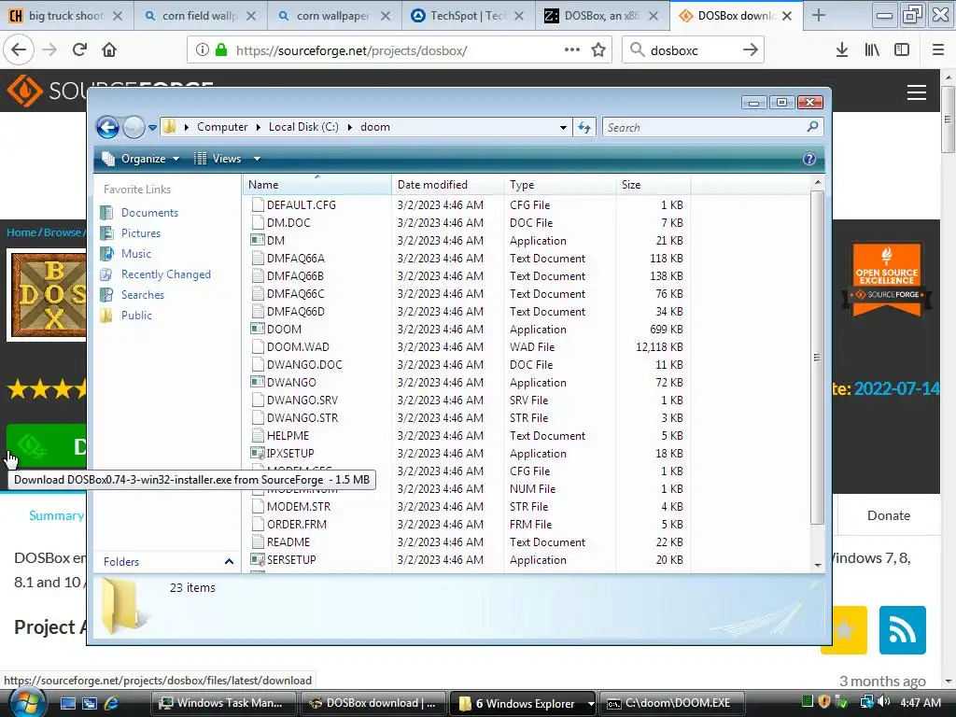Open Firefox downloads arrow
Screen dimensions: 956x717
(x=842, y=50)
